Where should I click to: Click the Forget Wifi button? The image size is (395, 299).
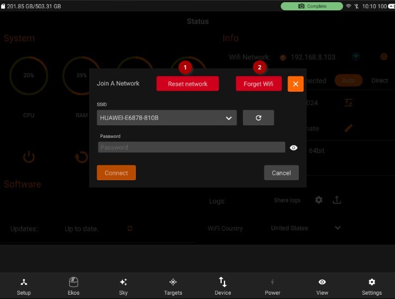(259, 84)
